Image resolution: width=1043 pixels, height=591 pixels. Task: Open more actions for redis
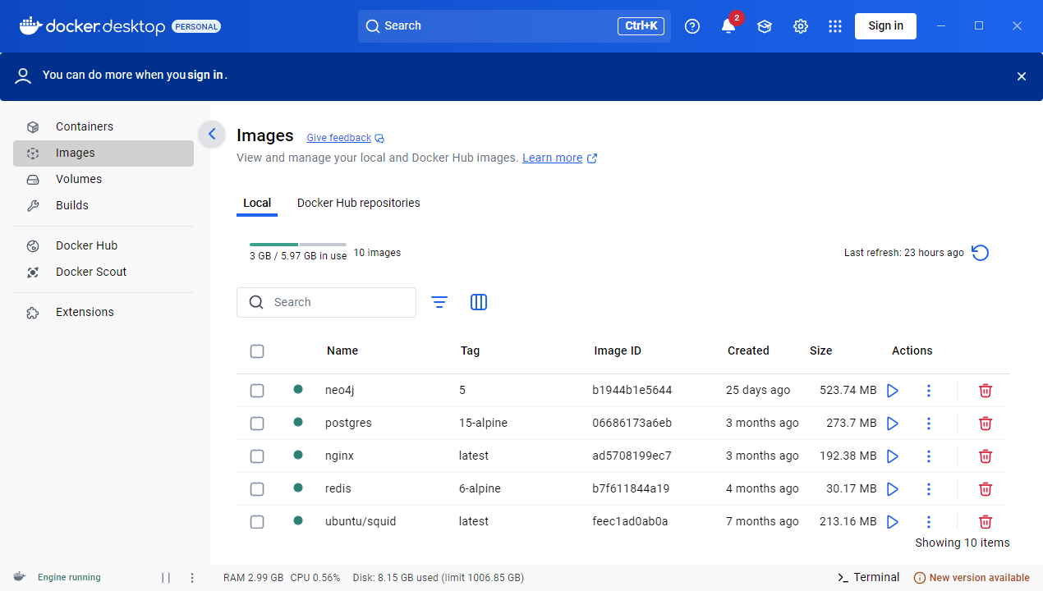click(x=929, y=489)
